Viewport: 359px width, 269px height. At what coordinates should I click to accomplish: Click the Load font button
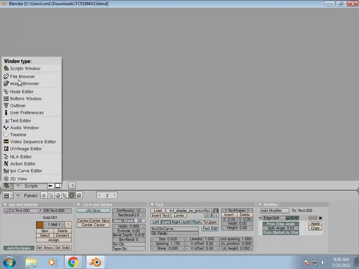coord(158,211)
